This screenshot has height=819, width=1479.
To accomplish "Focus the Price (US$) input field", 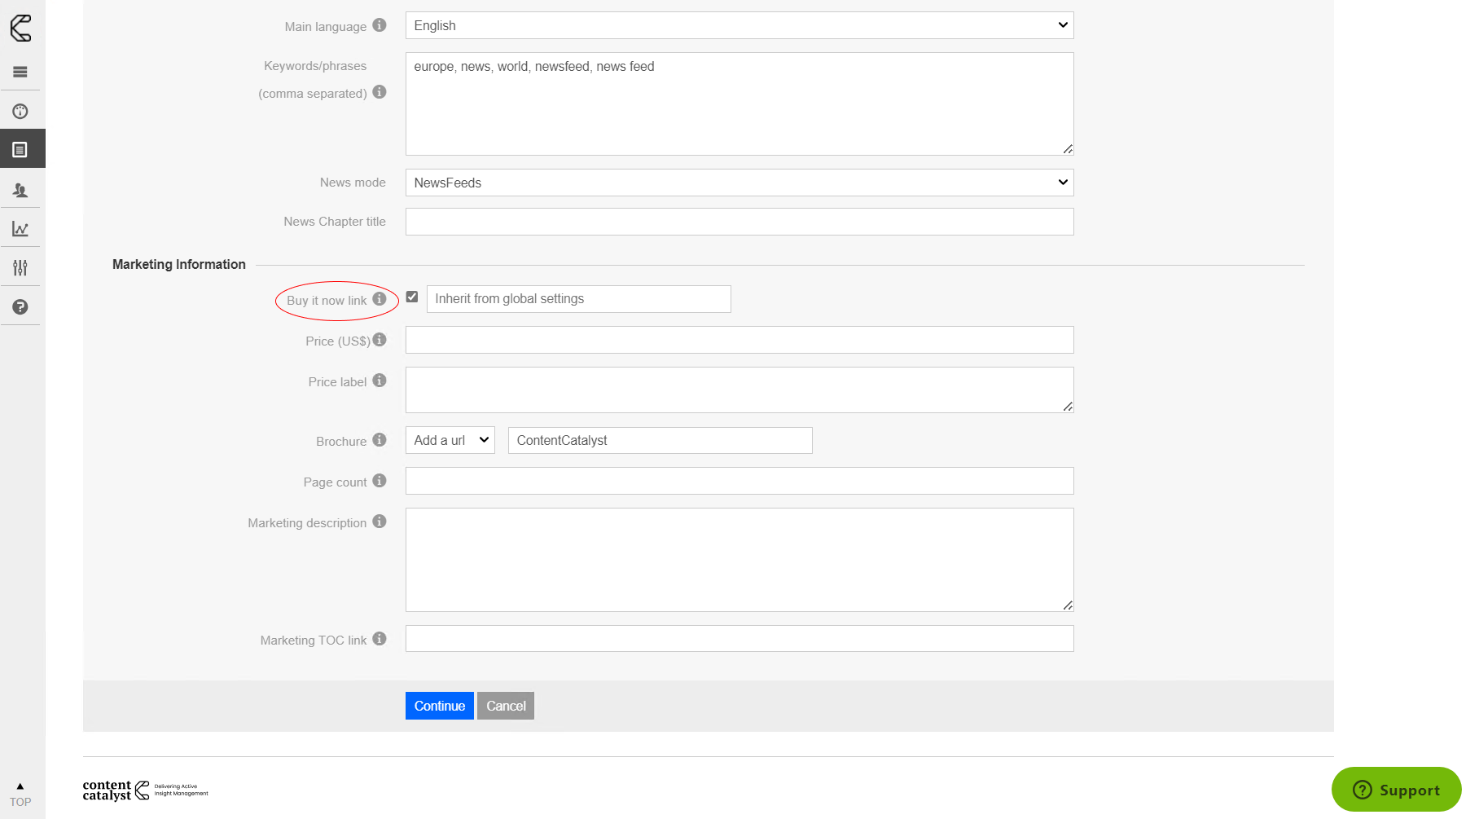I will pos(739,340).
